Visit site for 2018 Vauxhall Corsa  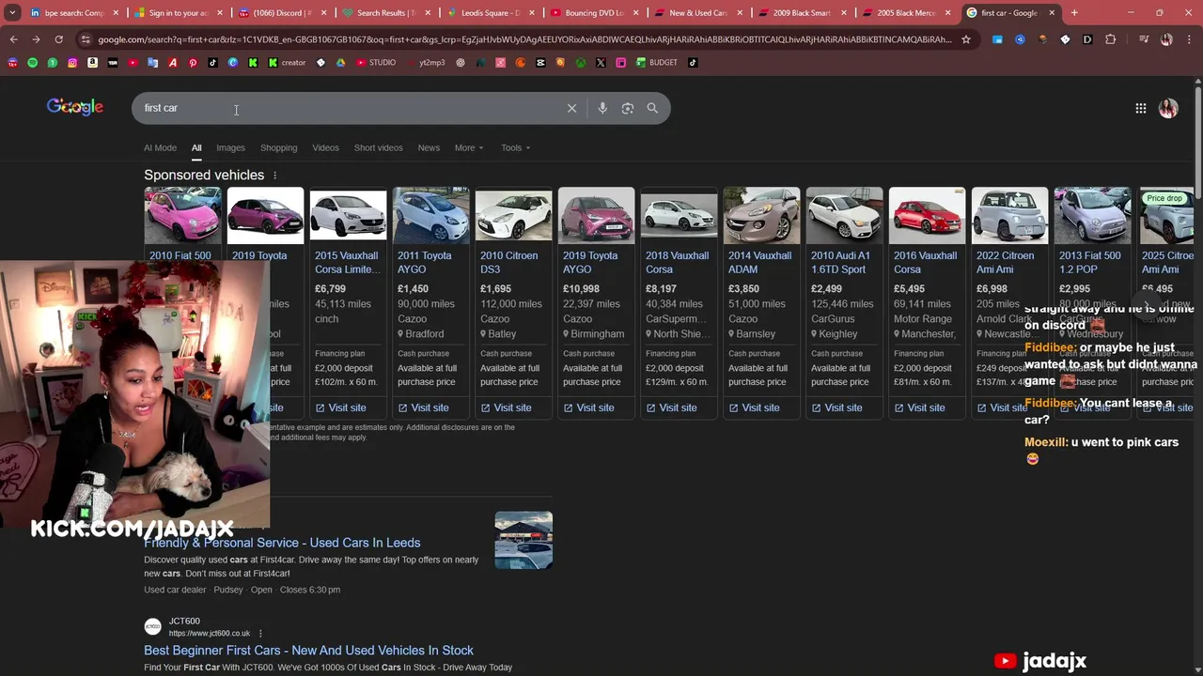672,407
